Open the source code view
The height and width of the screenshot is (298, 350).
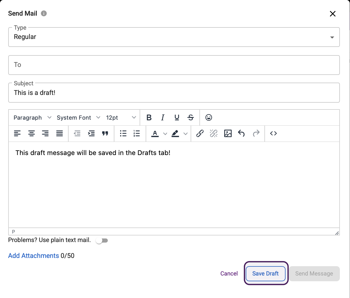point(273,134)
